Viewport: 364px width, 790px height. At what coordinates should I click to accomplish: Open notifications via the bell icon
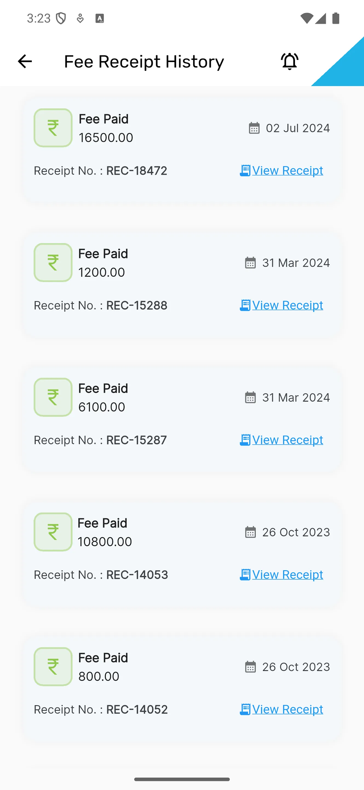[x=290, y=61]
